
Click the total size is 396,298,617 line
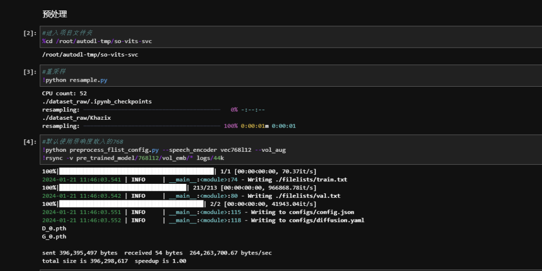(114, 261)
